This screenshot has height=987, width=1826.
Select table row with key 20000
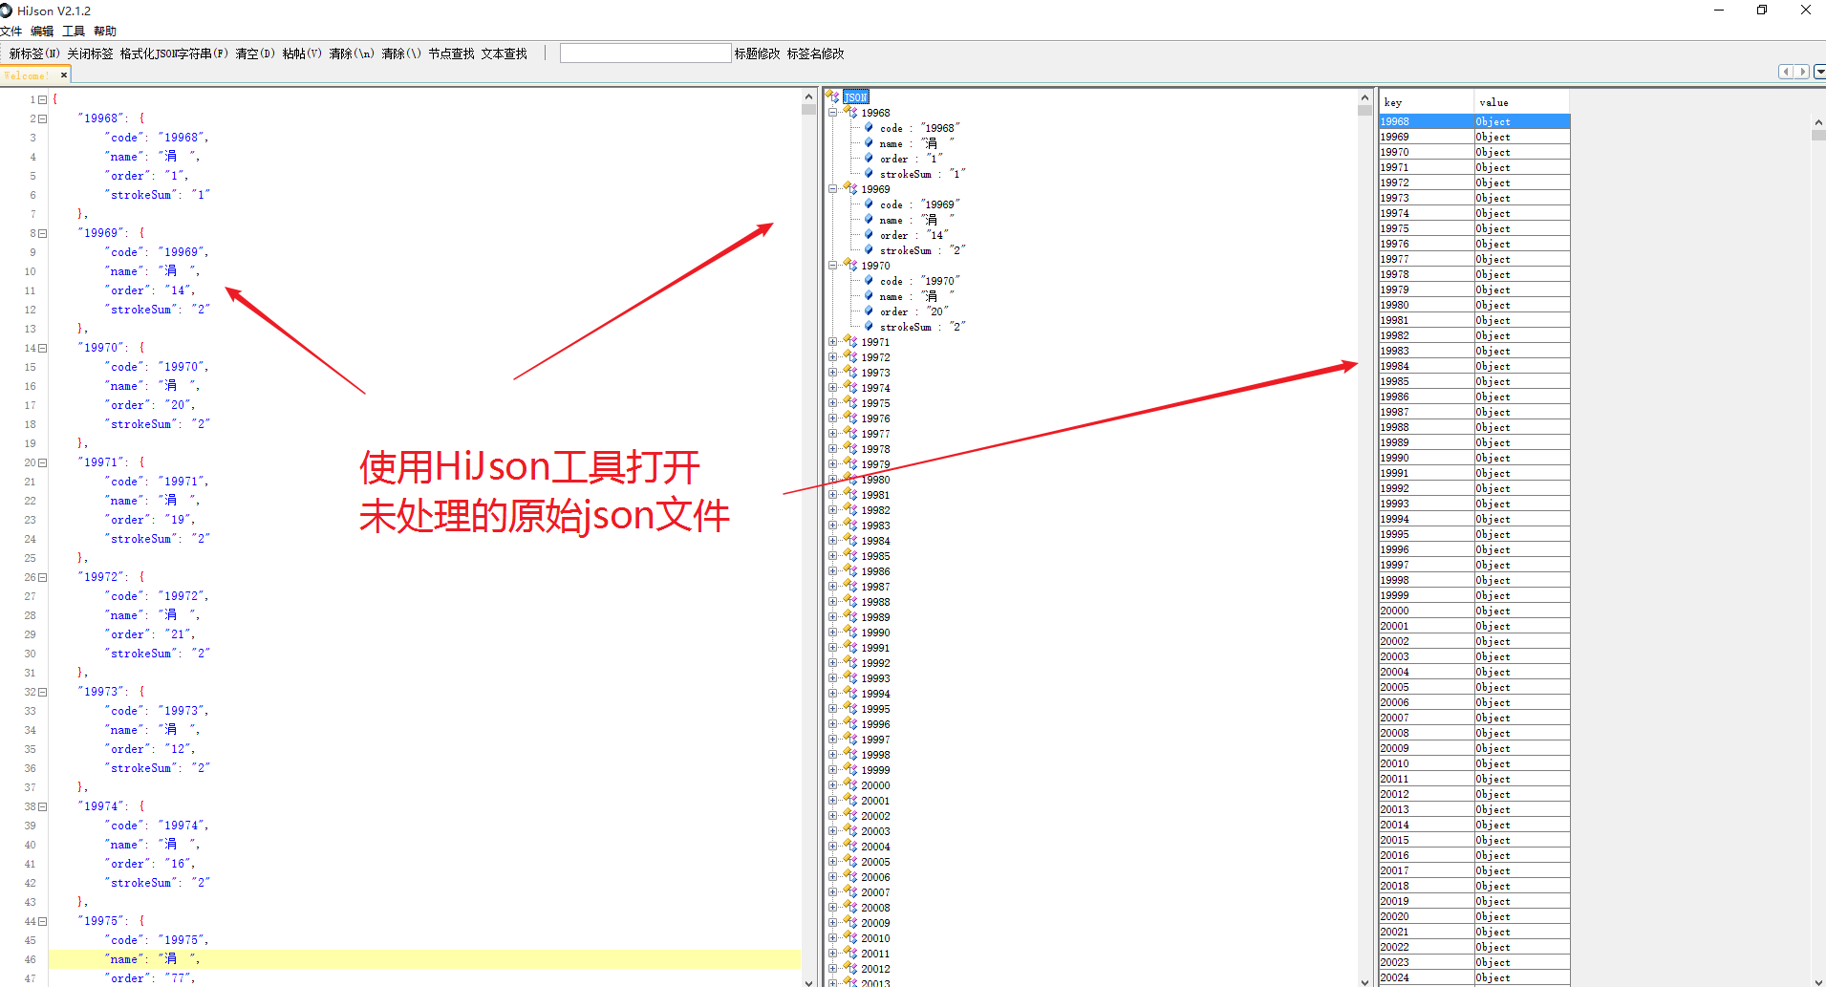(1474, 611)
